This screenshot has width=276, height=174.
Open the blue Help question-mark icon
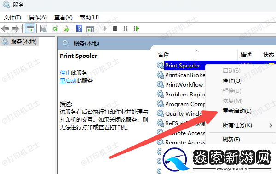(x=80, y=28)
